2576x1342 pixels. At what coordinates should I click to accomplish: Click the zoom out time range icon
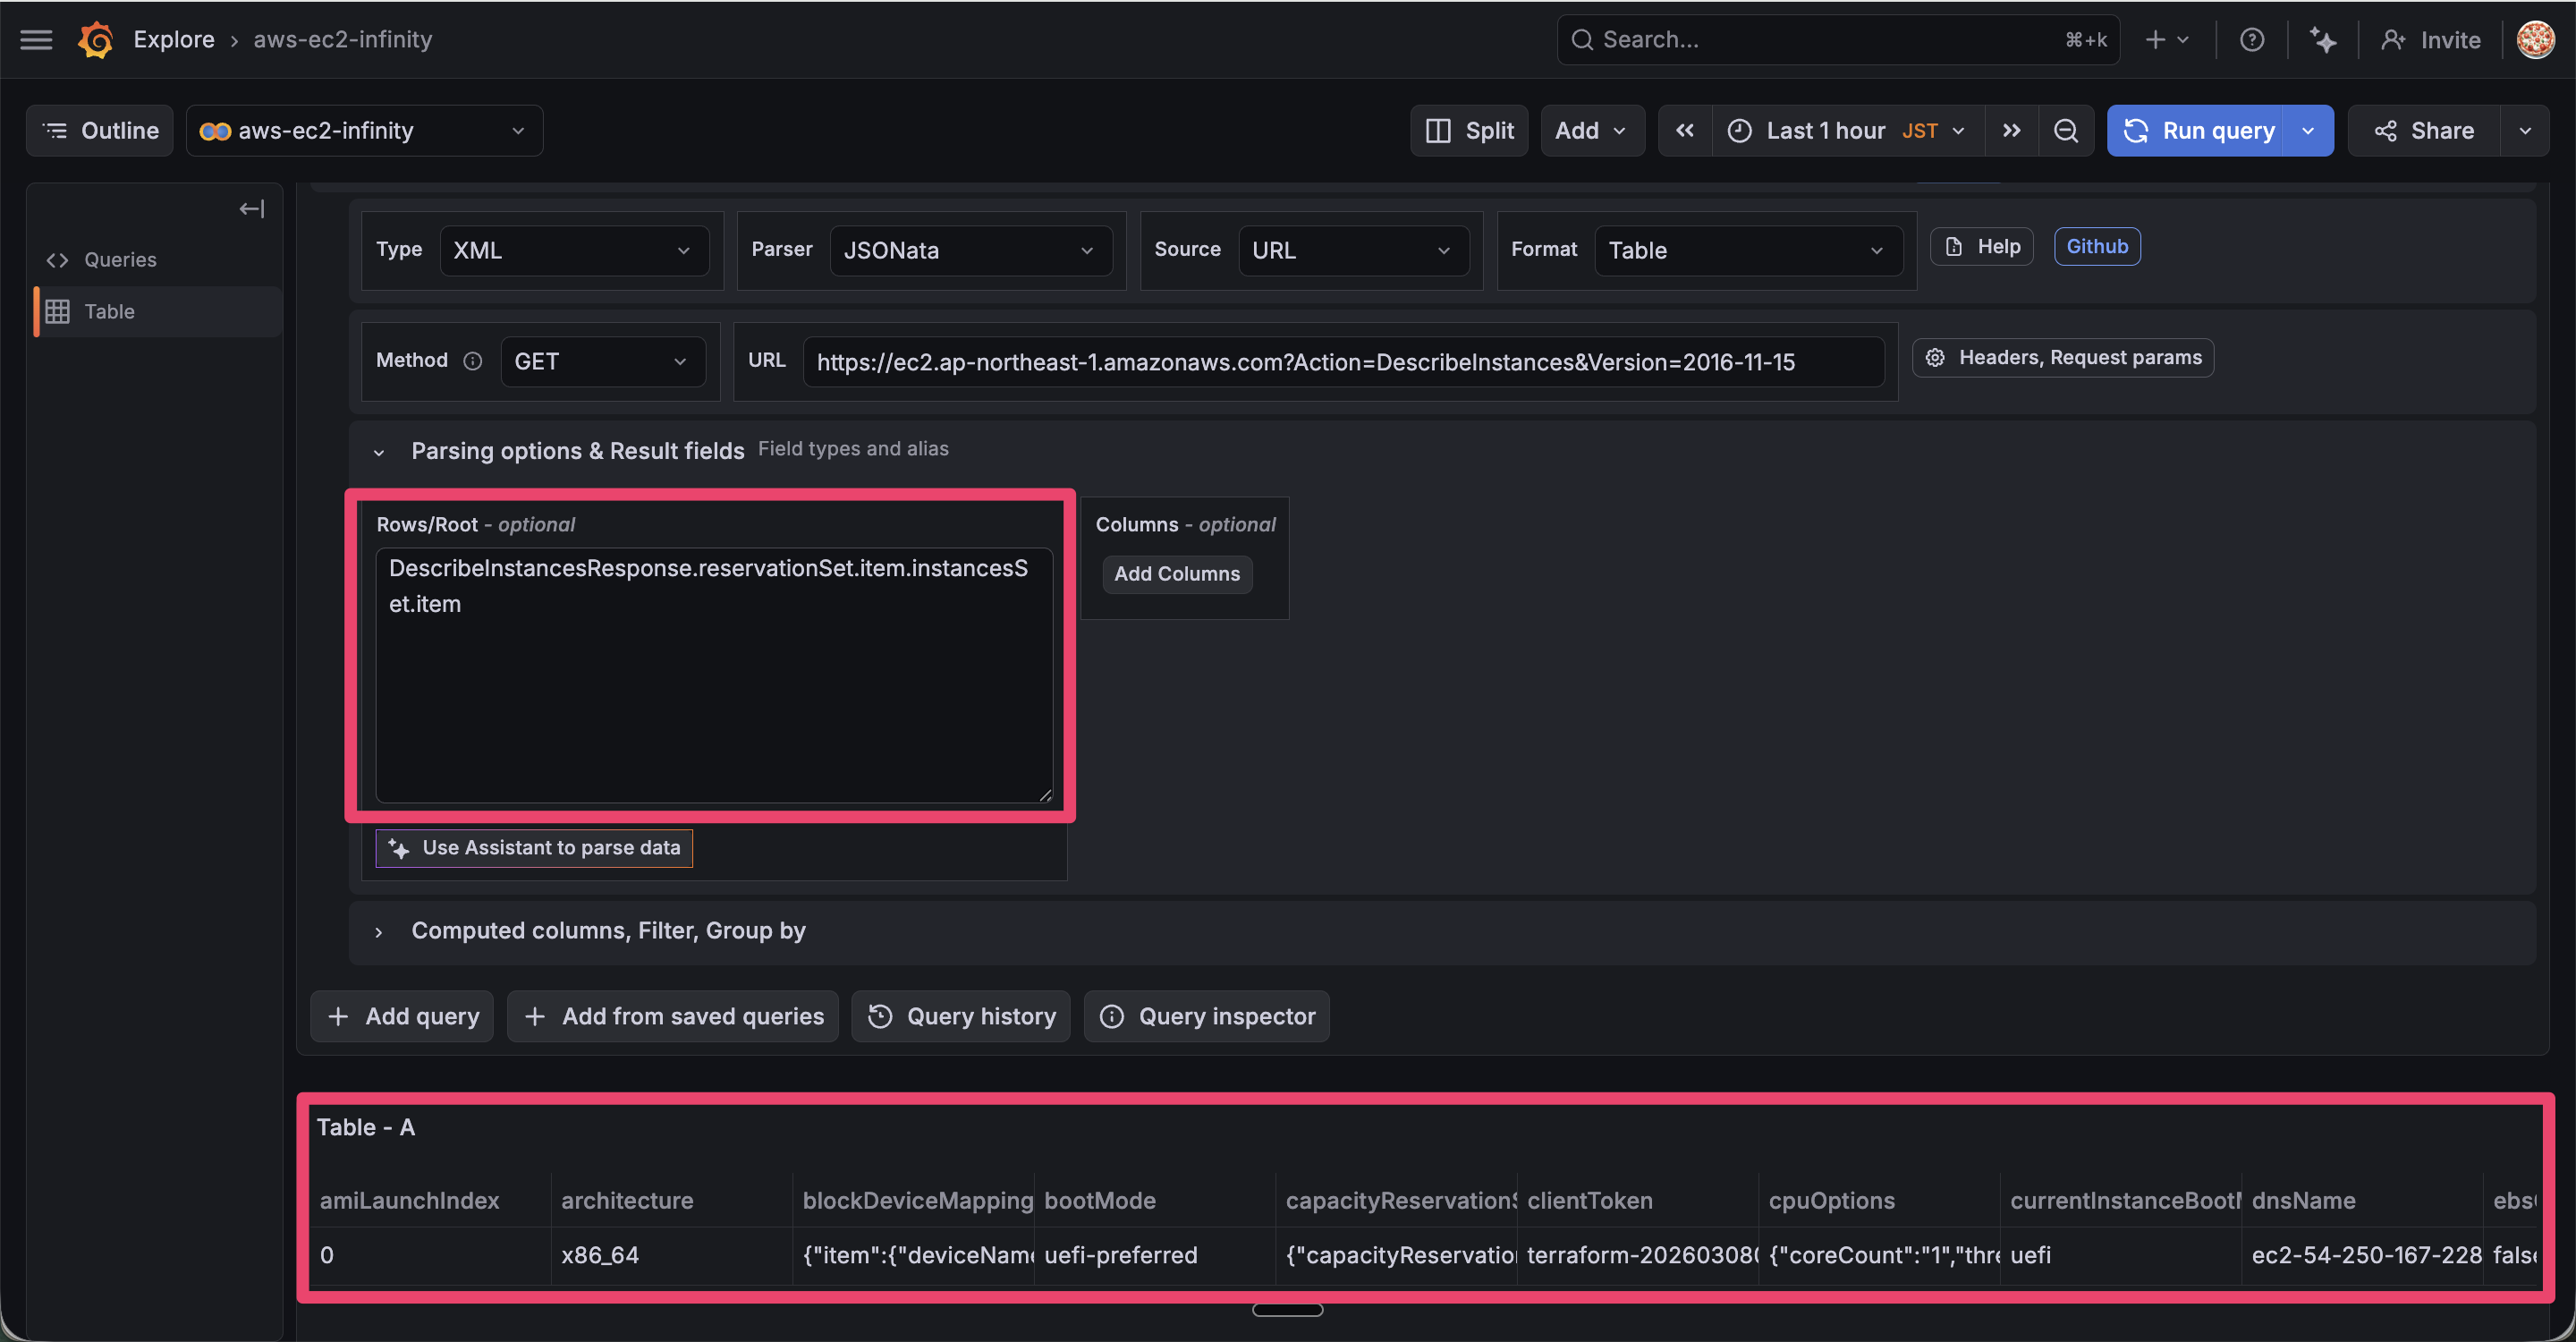click(2065, 131)
